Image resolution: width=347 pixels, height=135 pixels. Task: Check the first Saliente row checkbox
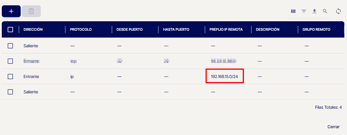(x=10, y=46)
